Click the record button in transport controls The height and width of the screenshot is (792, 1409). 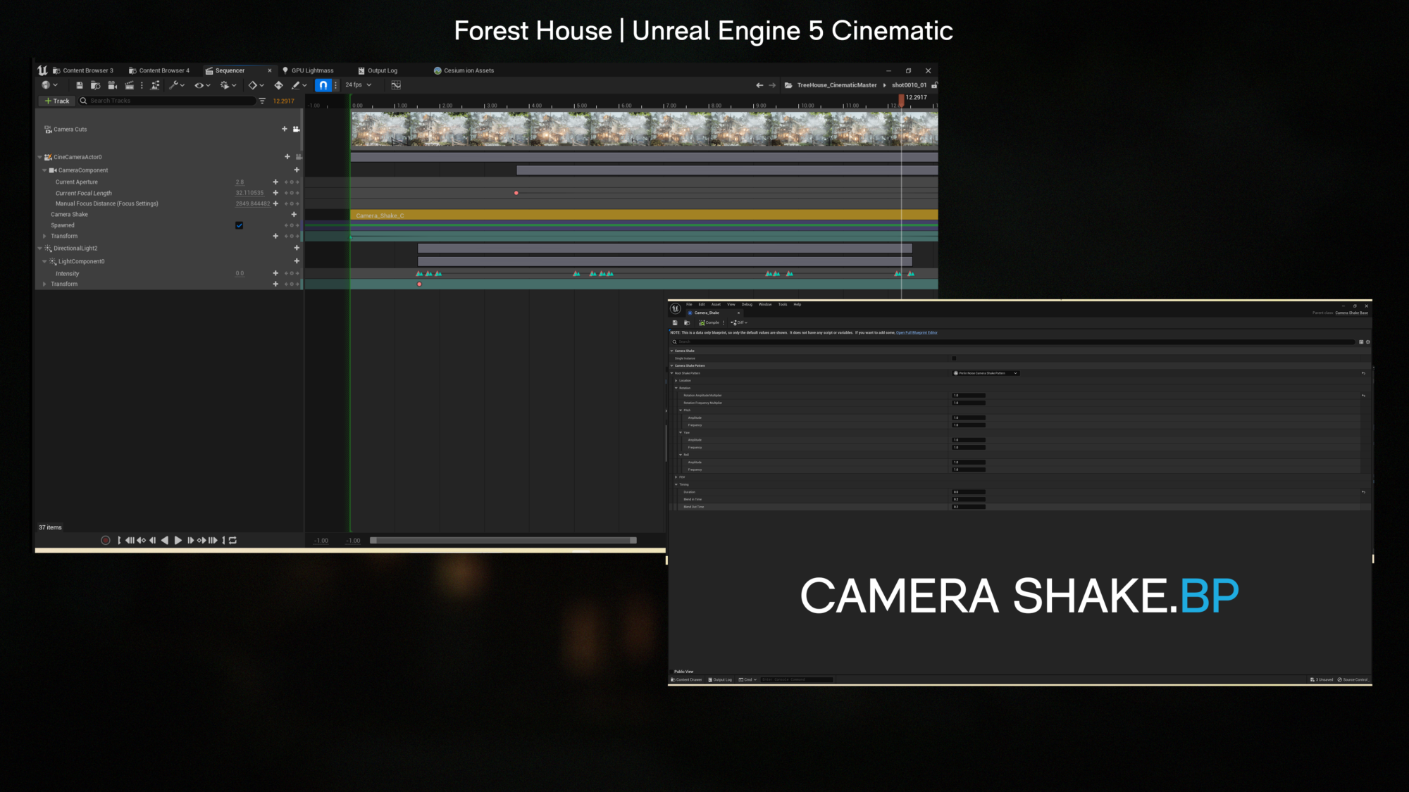pyautogui.click(x=106, y=541)
